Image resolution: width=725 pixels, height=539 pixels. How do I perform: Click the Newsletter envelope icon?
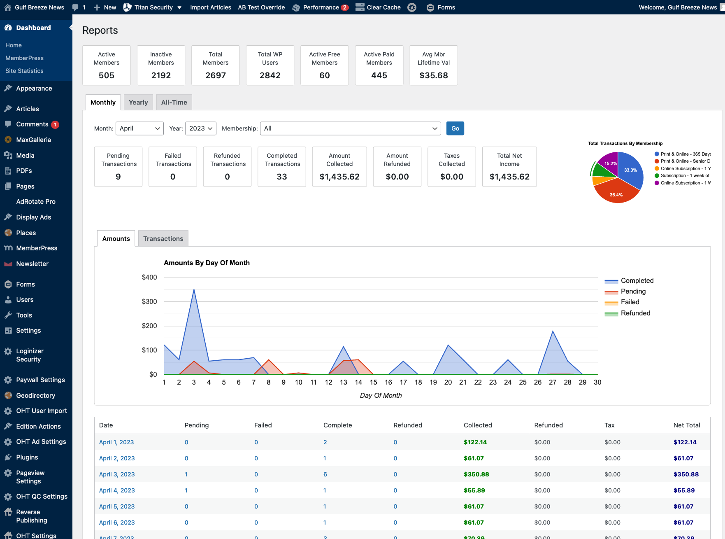point(8,264)
